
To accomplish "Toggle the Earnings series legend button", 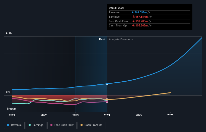I will [36, 125].
